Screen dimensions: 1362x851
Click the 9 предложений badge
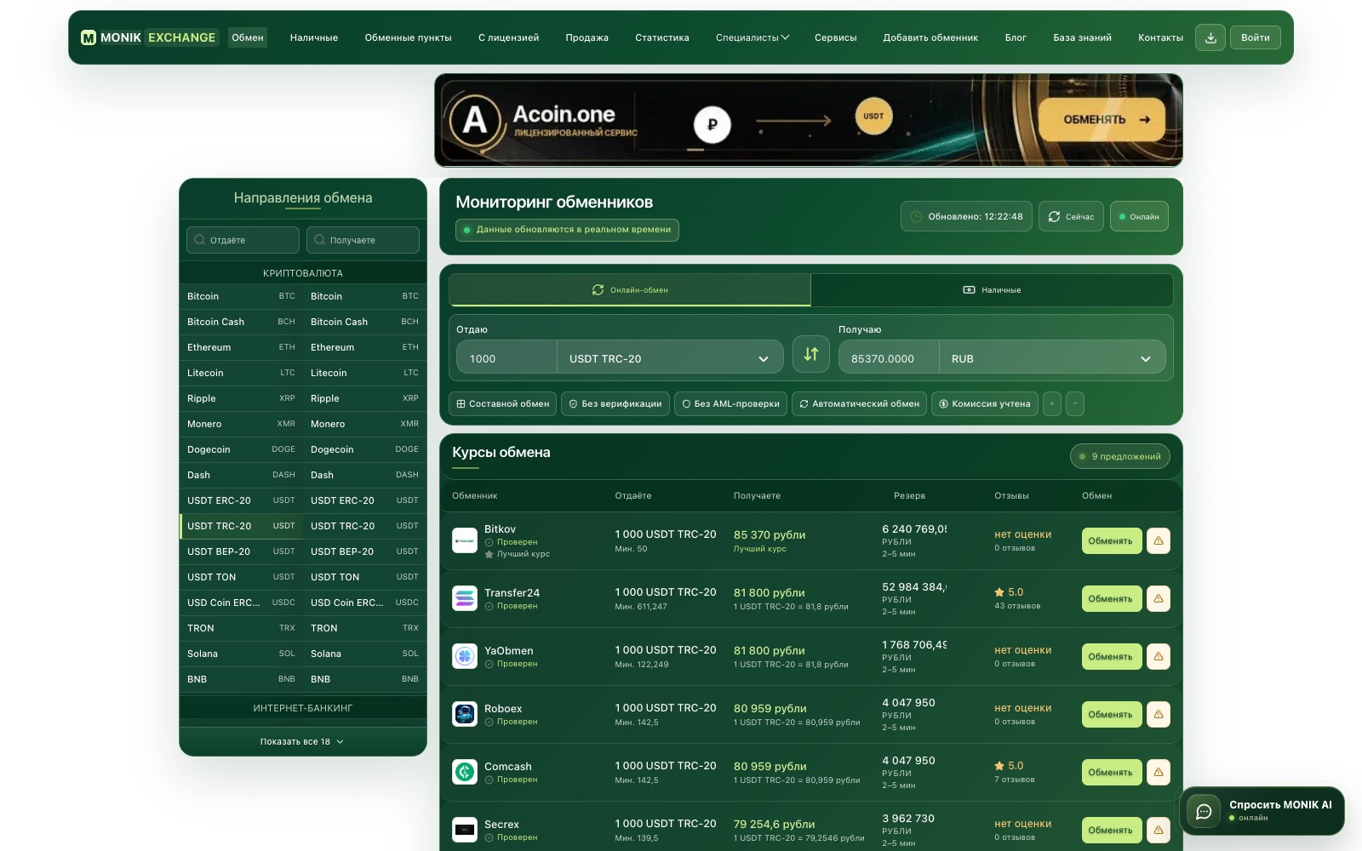(x=1119, y=456)
